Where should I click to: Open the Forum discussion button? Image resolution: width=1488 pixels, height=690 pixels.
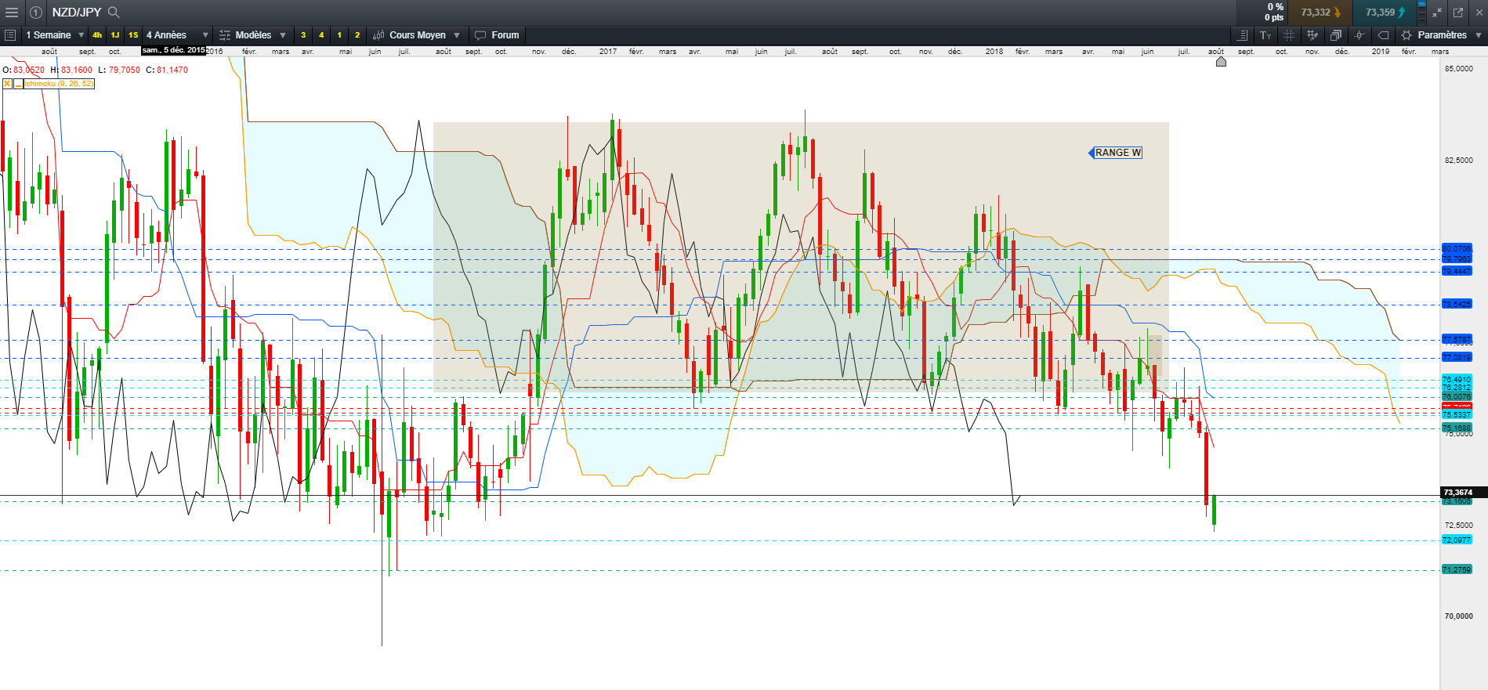click(x=497, y=35)
